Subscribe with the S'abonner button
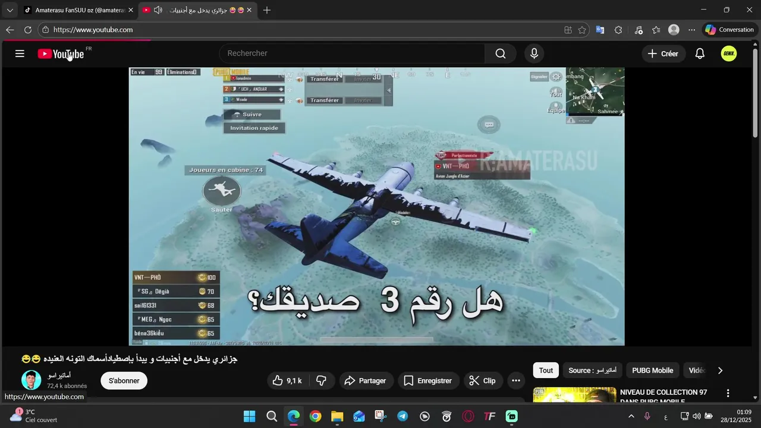This screenshot has height=428, width=761. coord(124,380)
